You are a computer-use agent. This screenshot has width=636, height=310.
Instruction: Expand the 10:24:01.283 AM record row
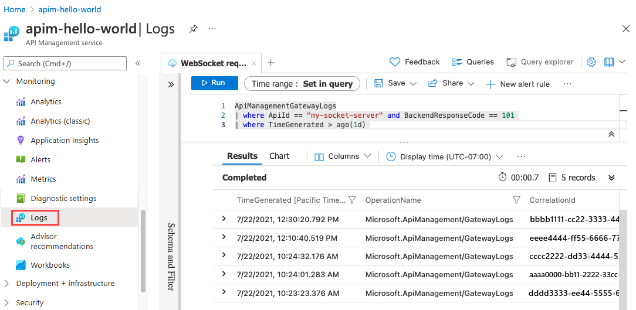(224, 274)
